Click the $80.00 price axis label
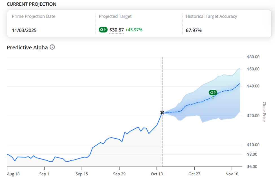 (253, 57)
